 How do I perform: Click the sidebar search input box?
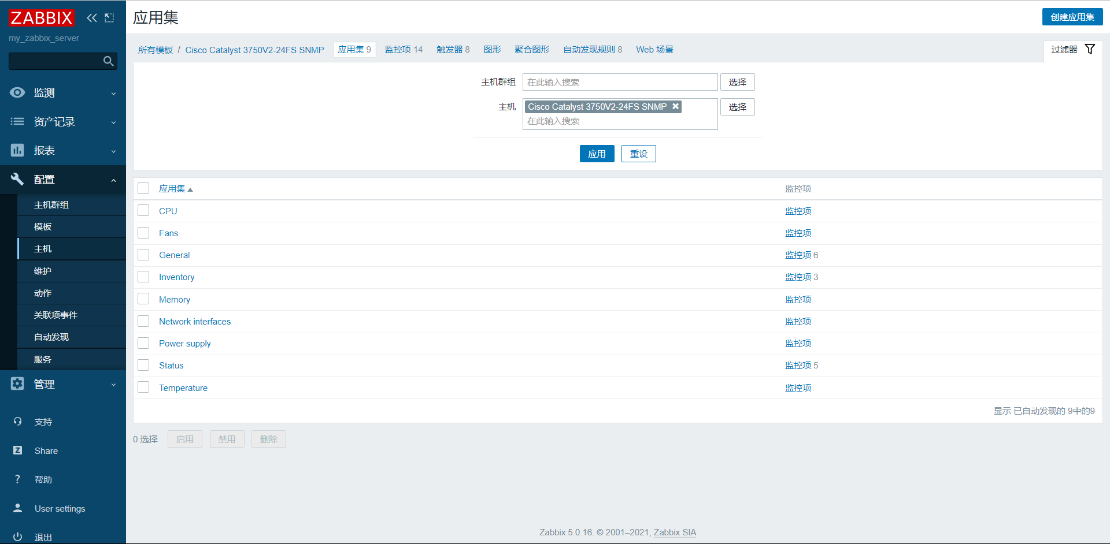[x=63, y=61]
